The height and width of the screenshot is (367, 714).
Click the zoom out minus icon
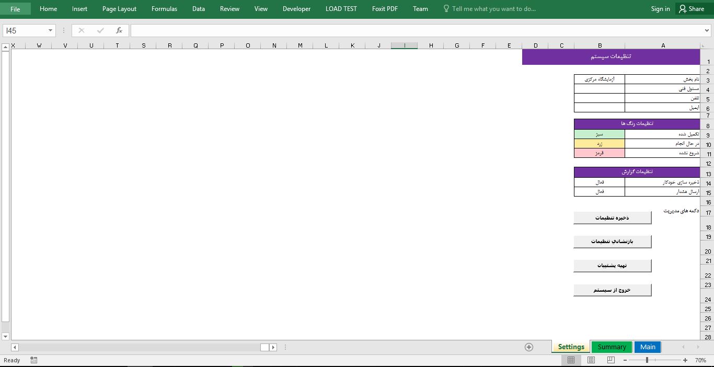click(x=625, y=360)
